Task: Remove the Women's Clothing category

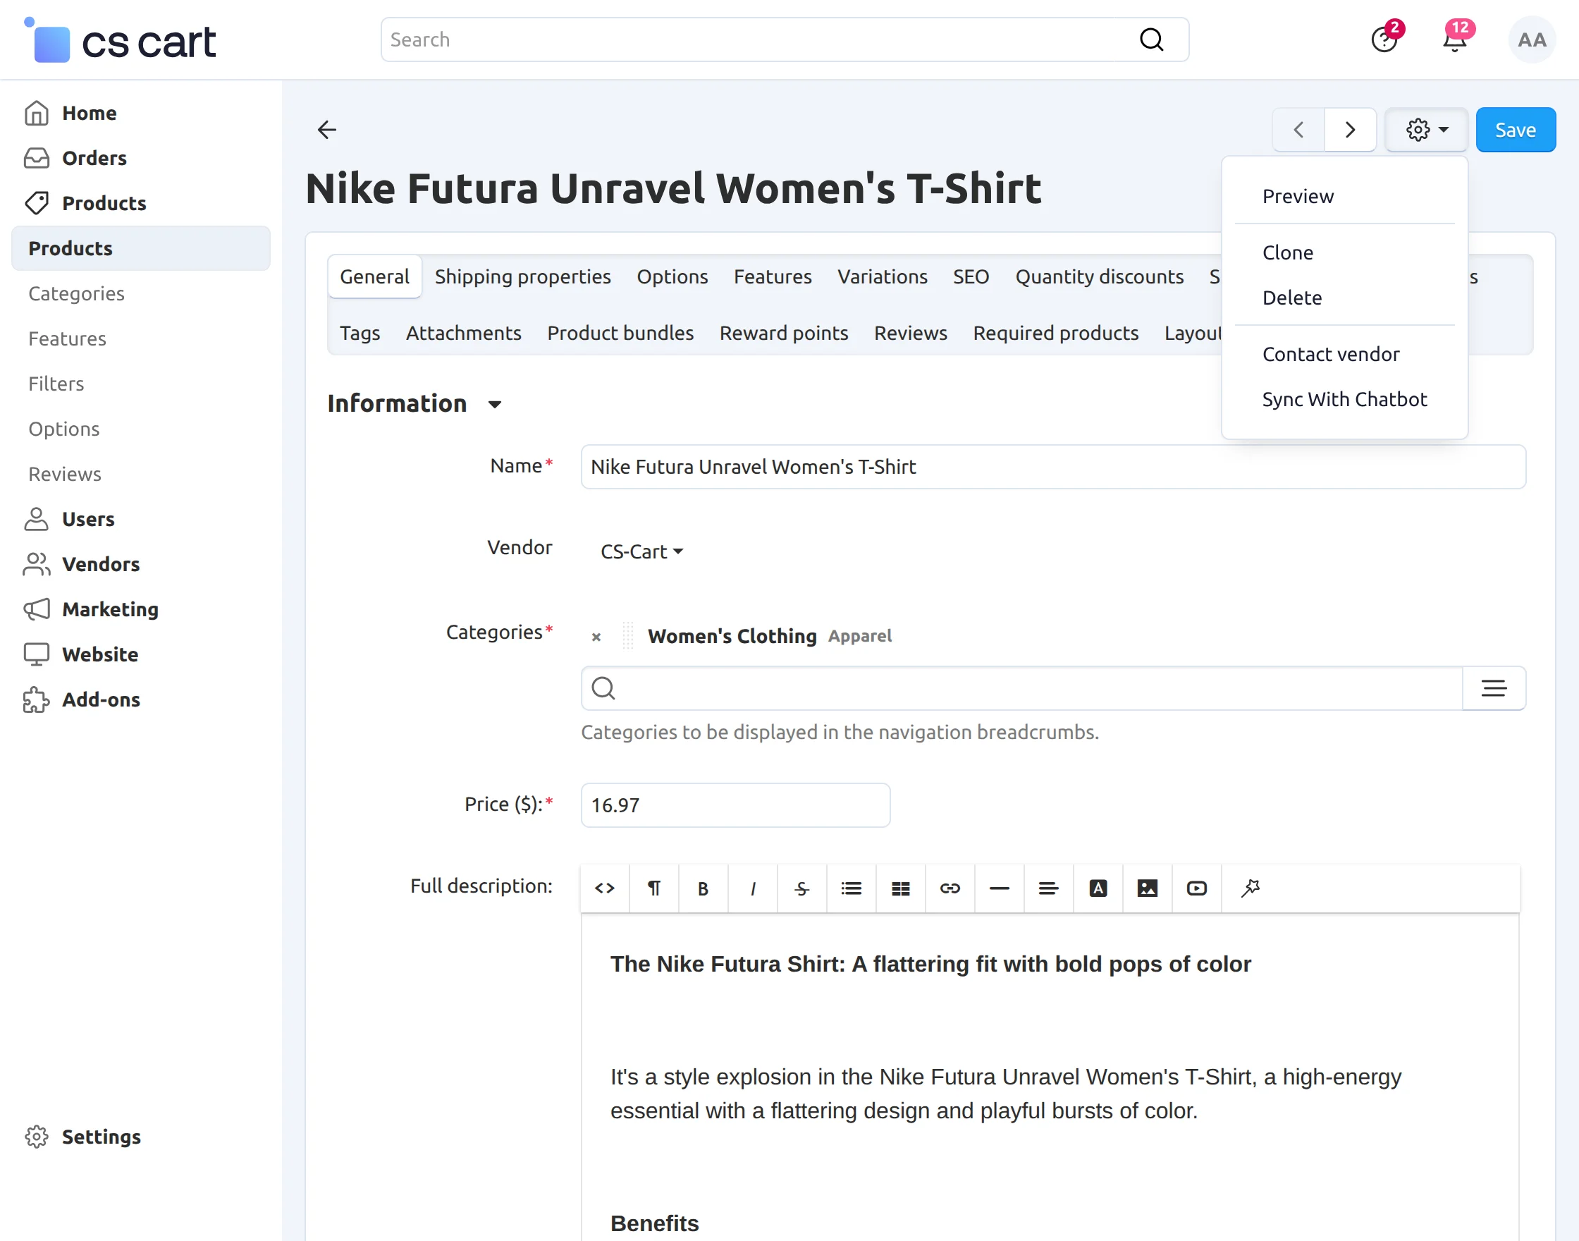Action: (x=596, y=637)
